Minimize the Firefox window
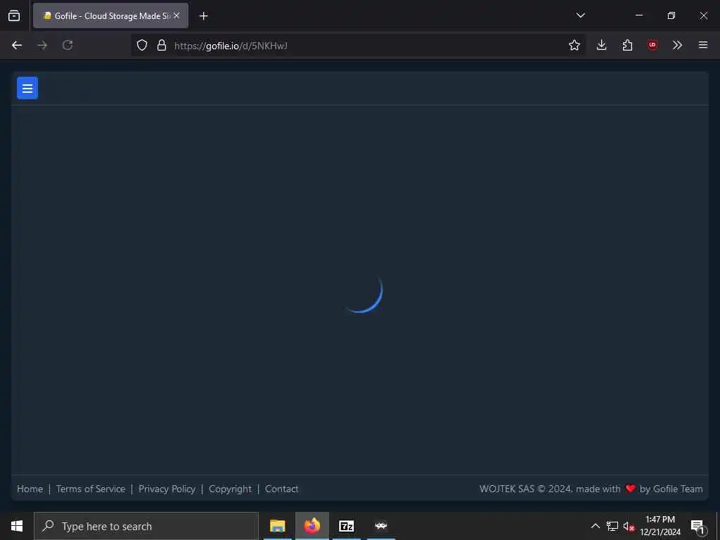The height and width of the screenshot is (540, 720). [638, 15]
